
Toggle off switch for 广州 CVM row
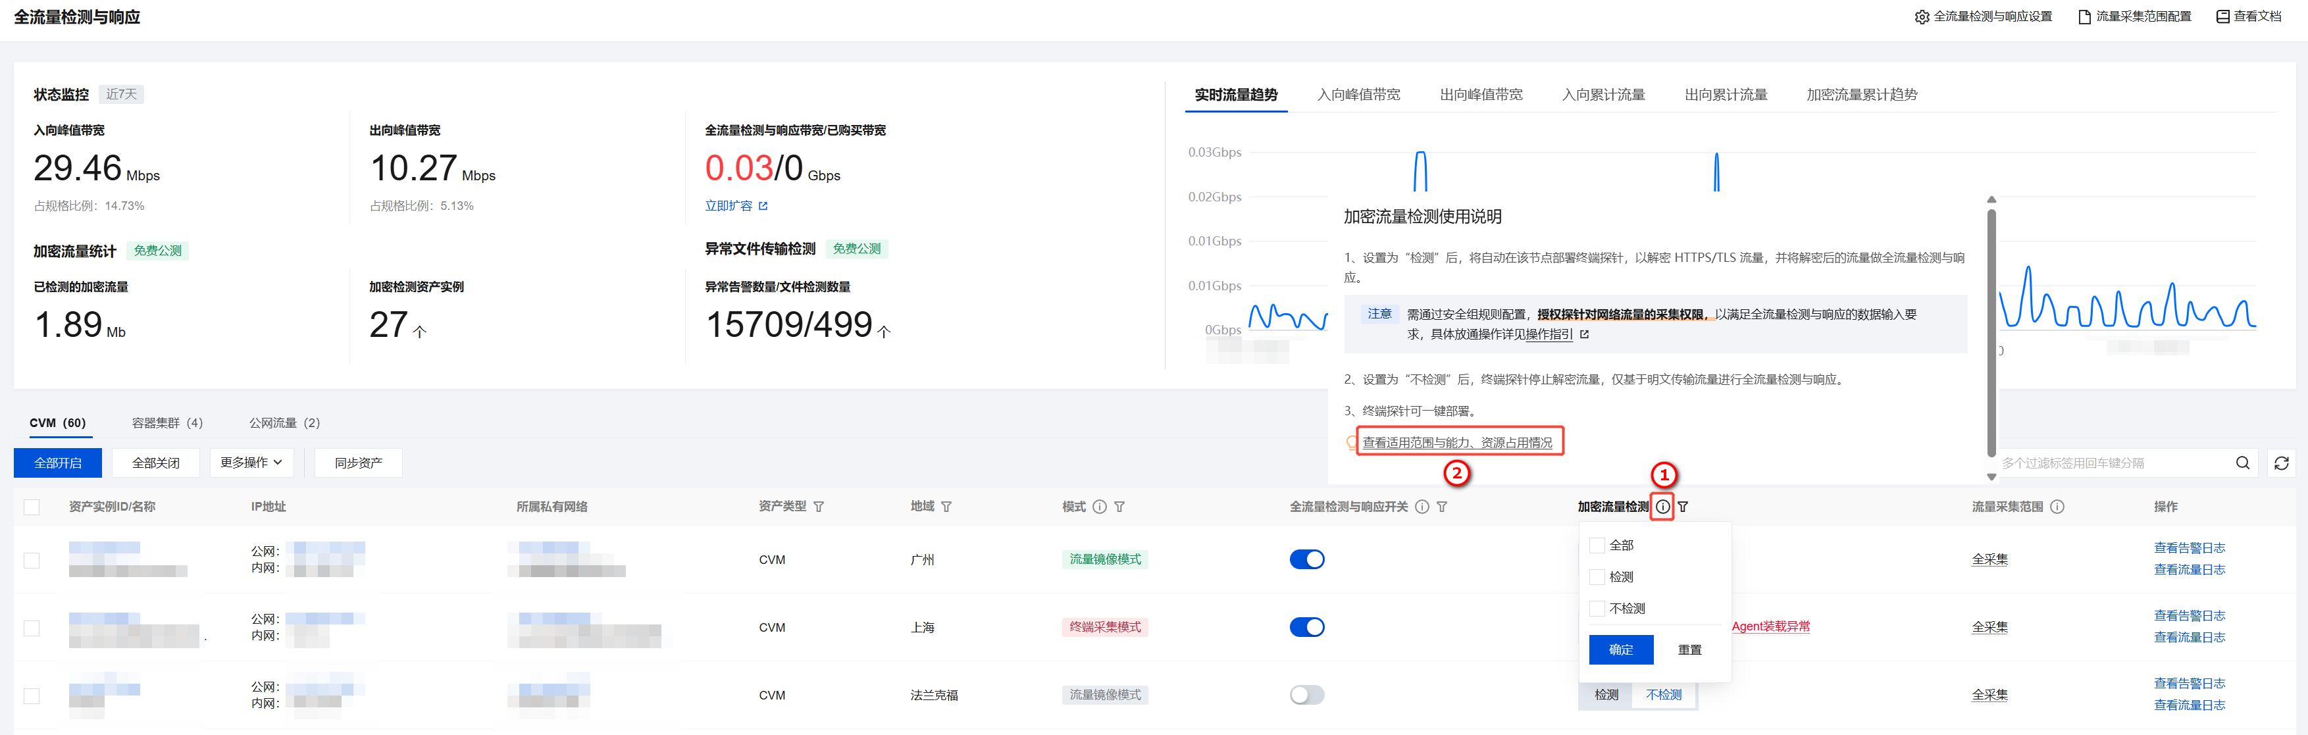tap(1306, 559)
